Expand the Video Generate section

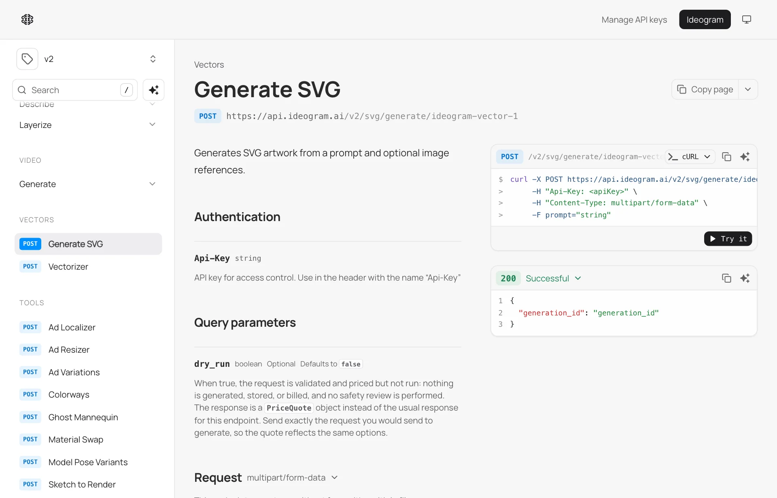88,184
